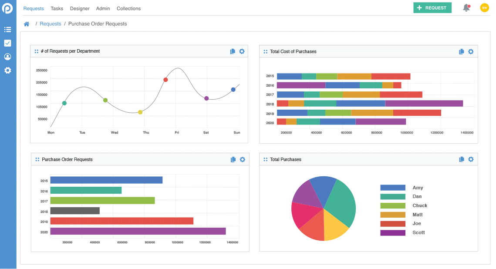Open the user profile sidebar icon

[x=7, y=57]
